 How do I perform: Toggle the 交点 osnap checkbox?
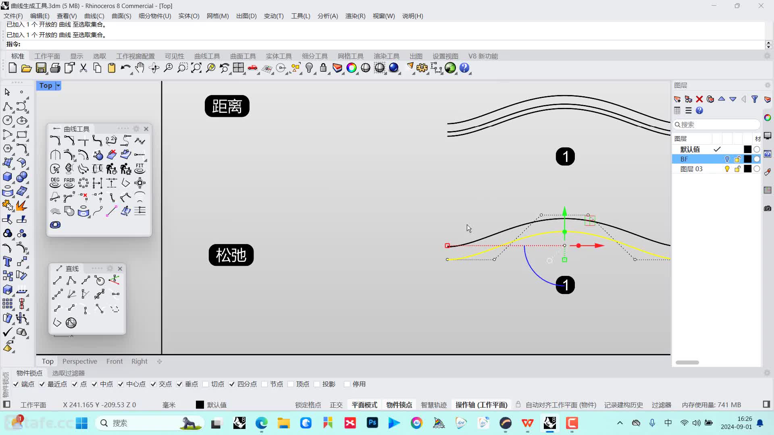(153, 384)
